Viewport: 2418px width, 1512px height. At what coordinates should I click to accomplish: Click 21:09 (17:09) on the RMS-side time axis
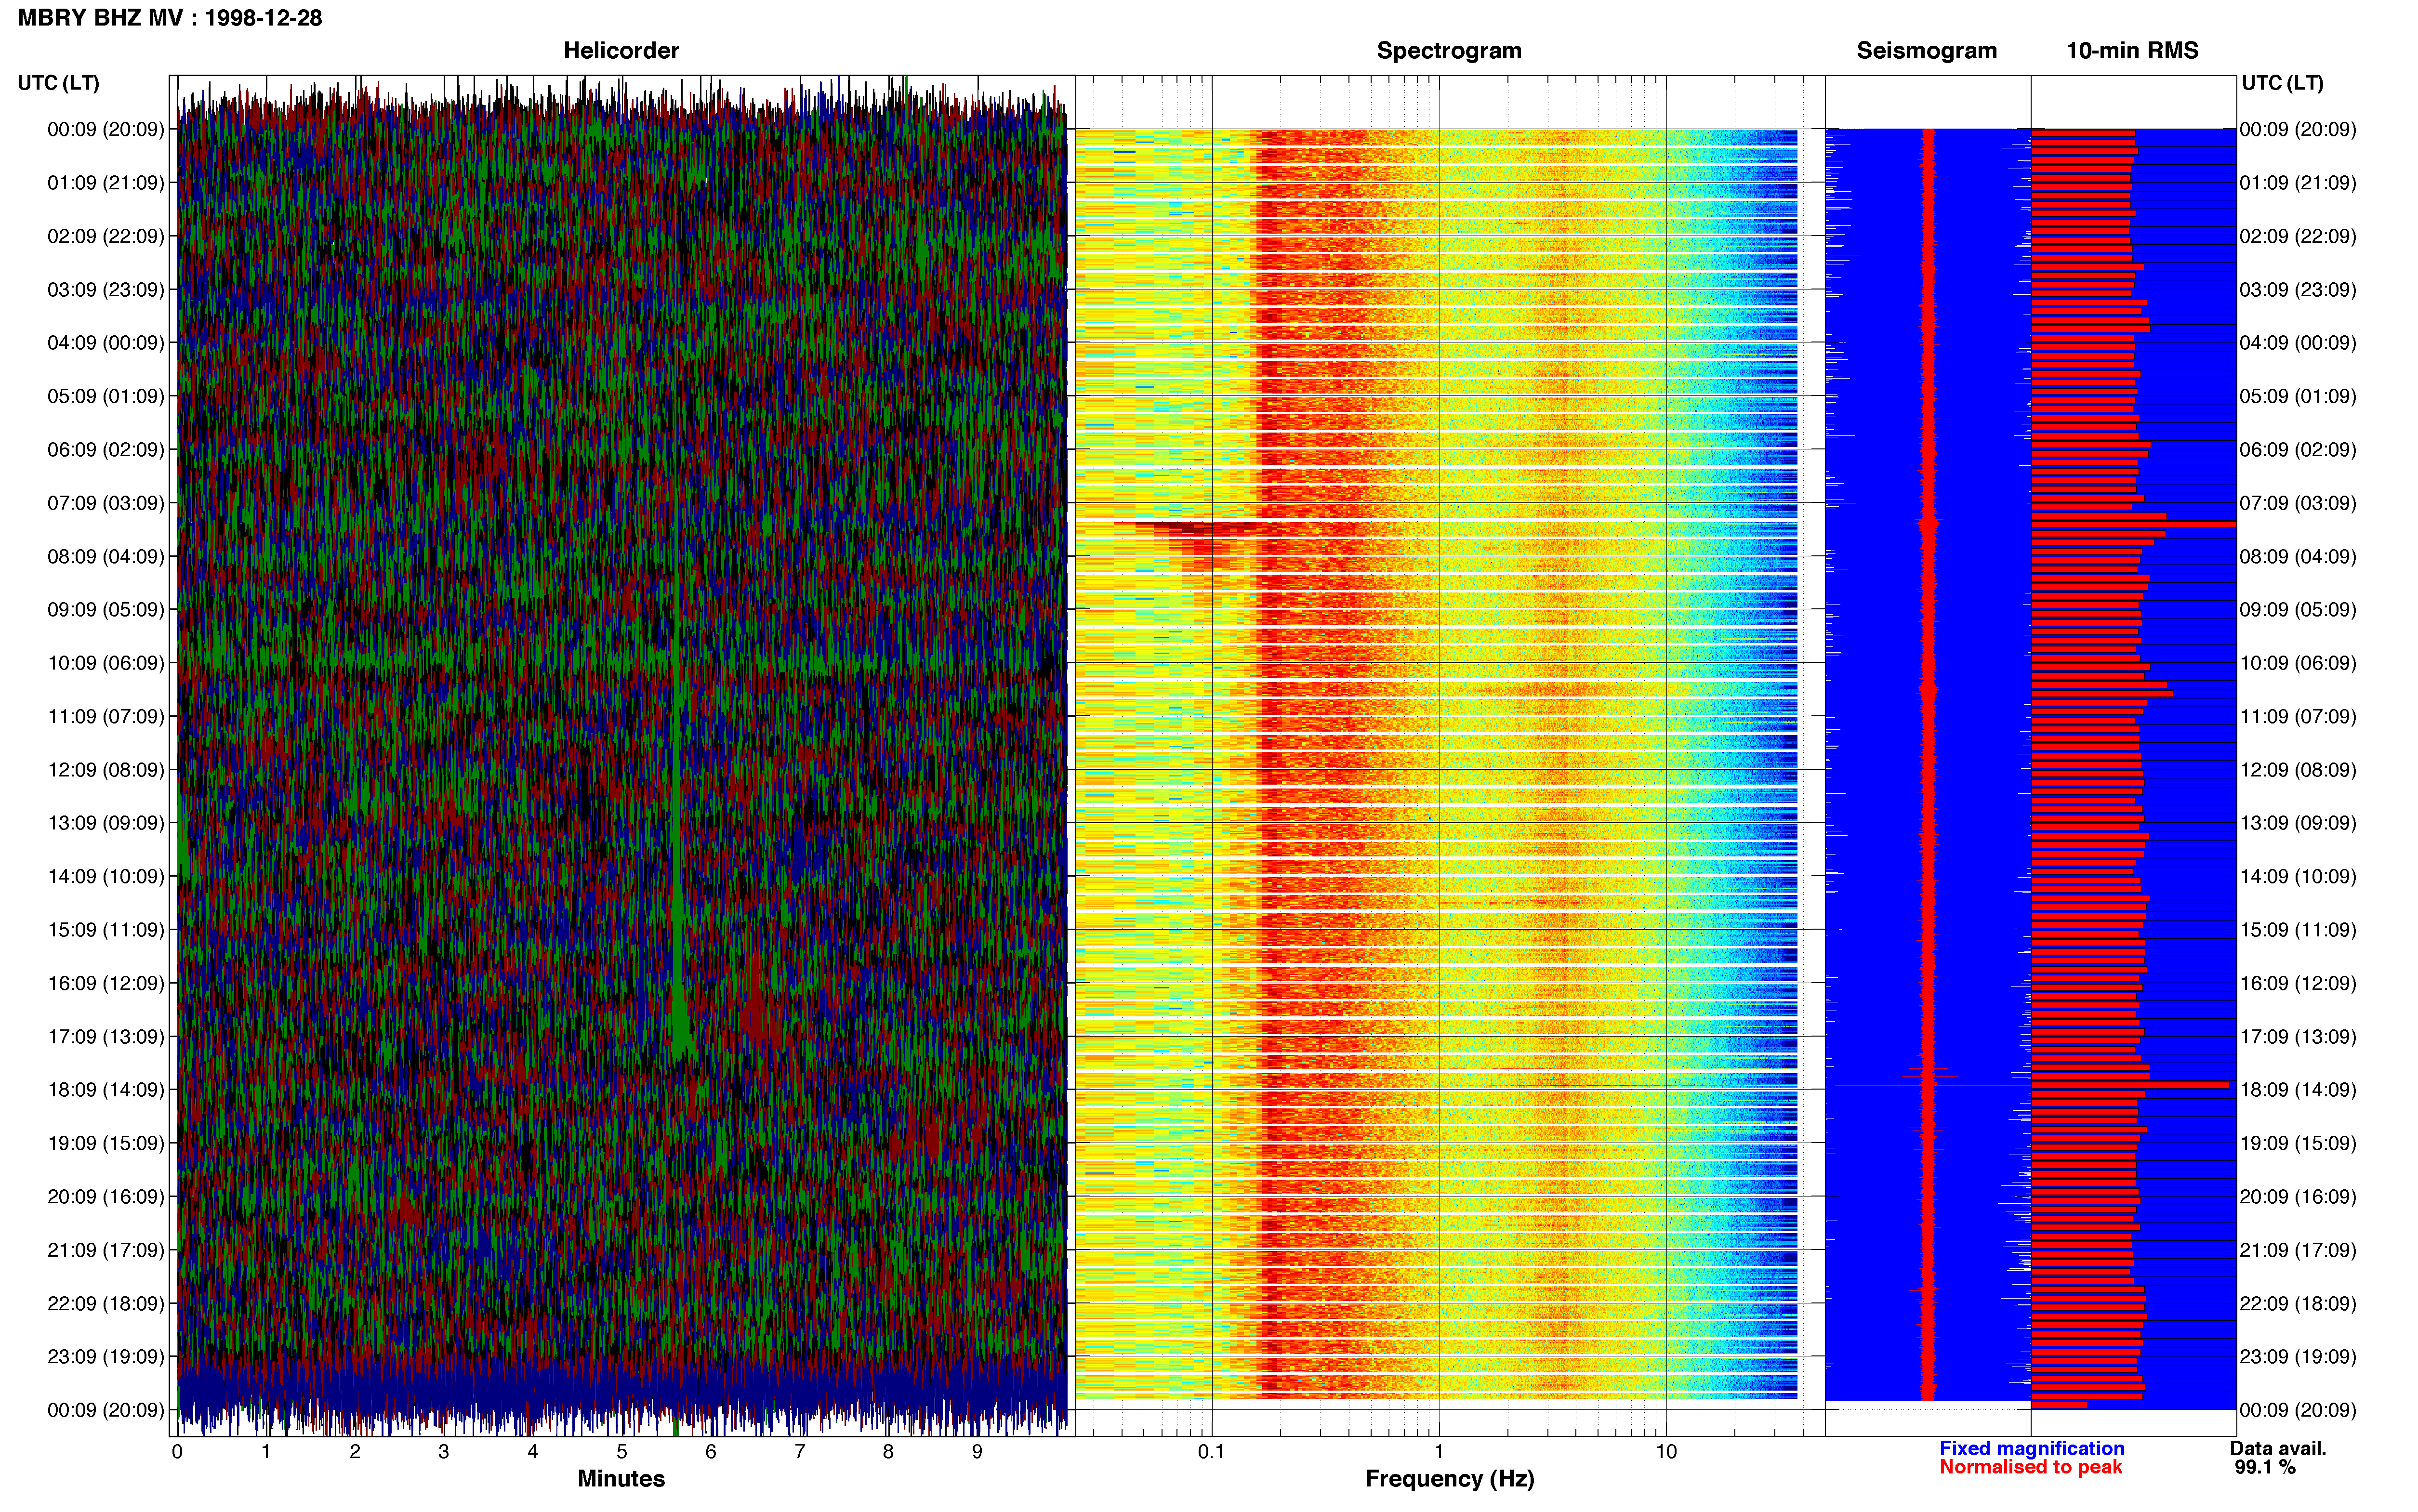[x=2298, y=1250]
